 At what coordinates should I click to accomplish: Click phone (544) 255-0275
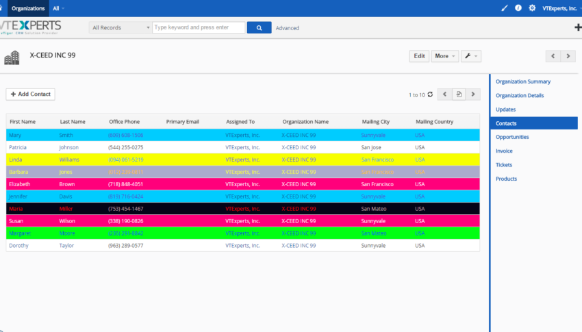[x=125, y=147]
